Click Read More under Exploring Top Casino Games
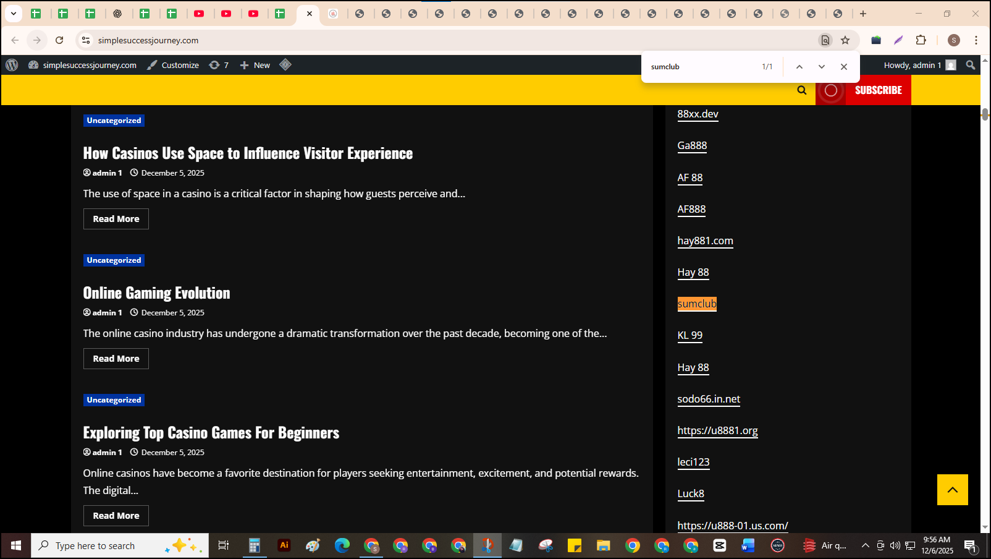 [116, 516]
